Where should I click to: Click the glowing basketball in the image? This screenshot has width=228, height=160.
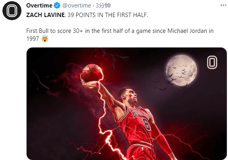coord(92,73)
